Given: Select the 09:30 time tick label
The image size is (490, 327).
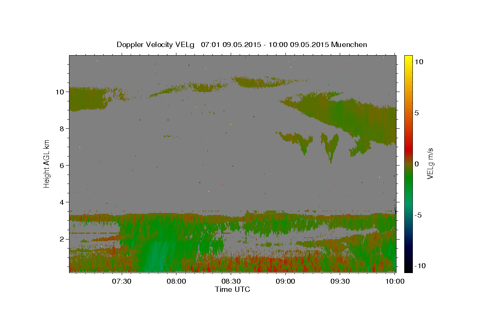Looking at the screenshot, I should 340,281.
